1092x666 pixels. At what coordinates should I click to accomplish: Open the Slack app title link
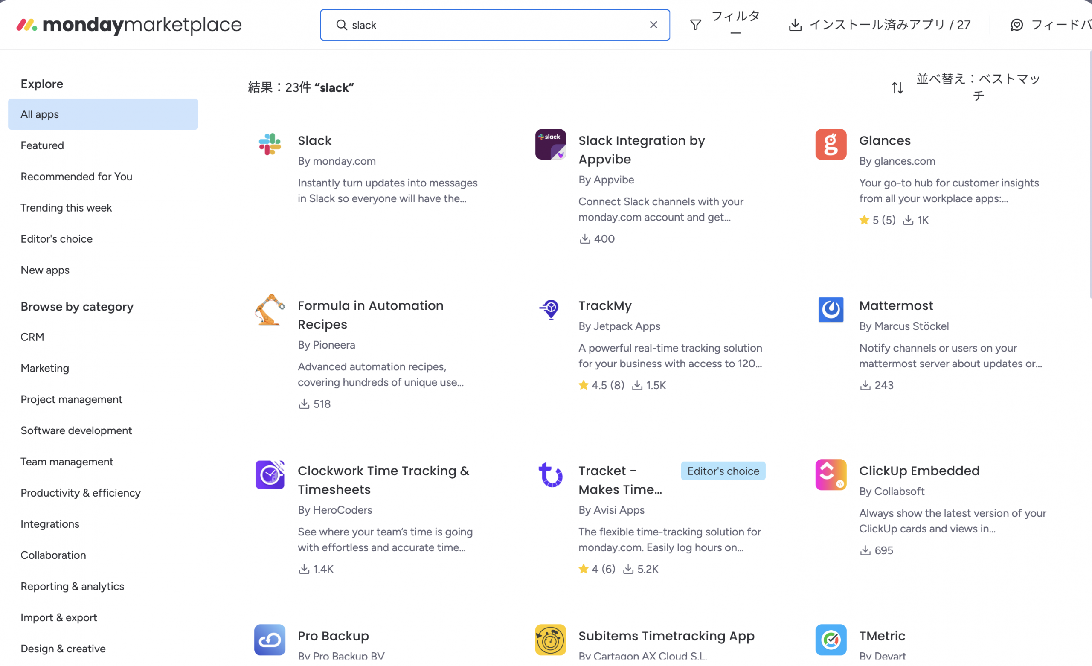tap(315, 140)
